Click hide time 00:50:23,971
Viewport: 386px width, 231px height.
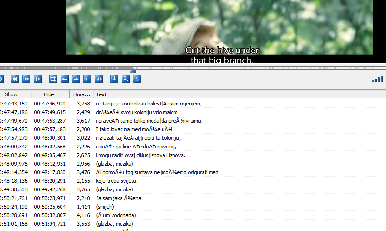(50, 199)
